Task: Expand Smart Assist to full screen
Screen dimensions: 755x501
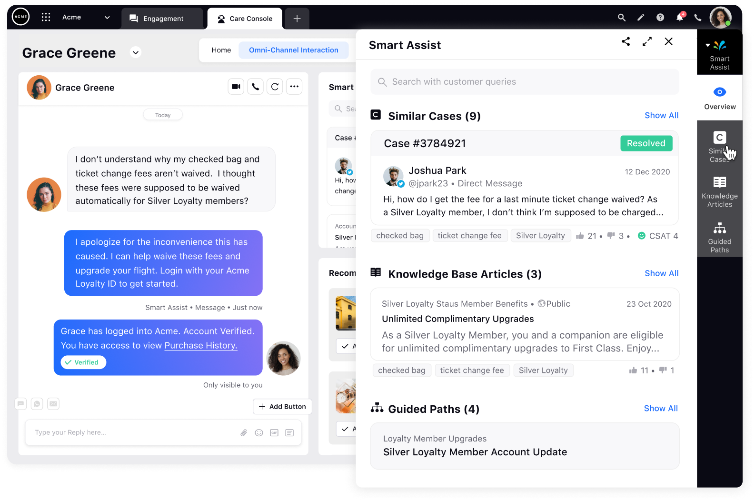Action: (647, 41)
